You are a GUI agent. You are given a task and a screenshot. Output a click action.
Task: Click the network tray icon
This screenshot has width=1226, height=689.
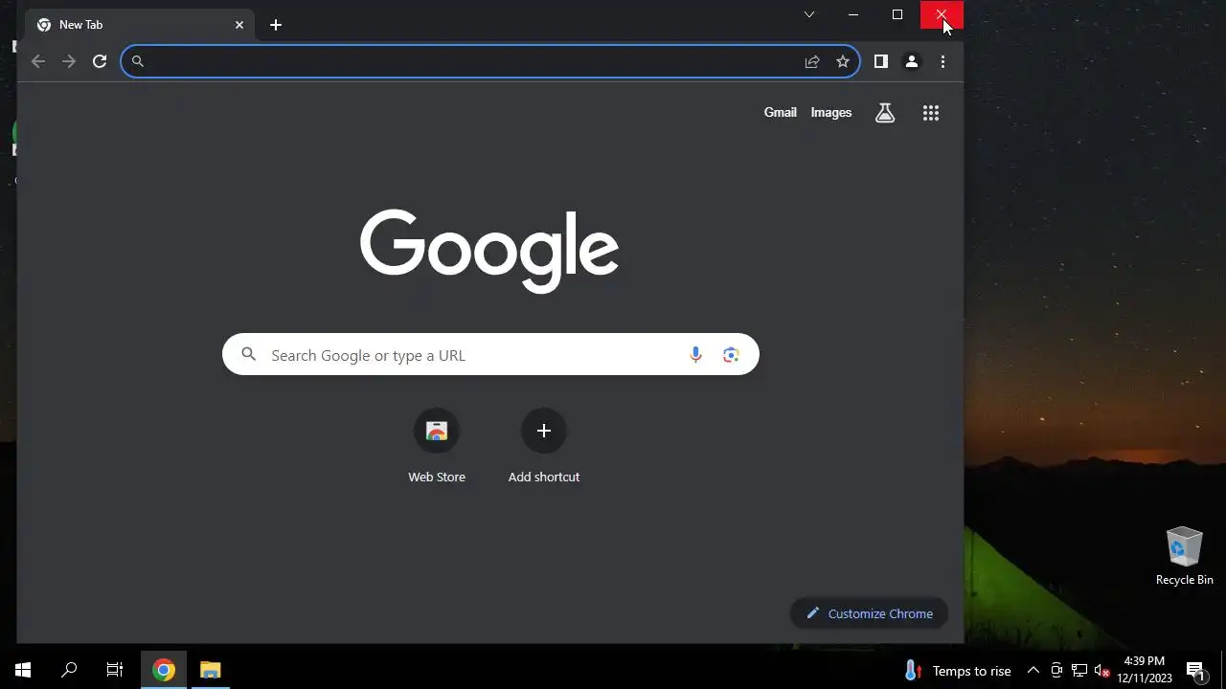tap(1079, 671)
